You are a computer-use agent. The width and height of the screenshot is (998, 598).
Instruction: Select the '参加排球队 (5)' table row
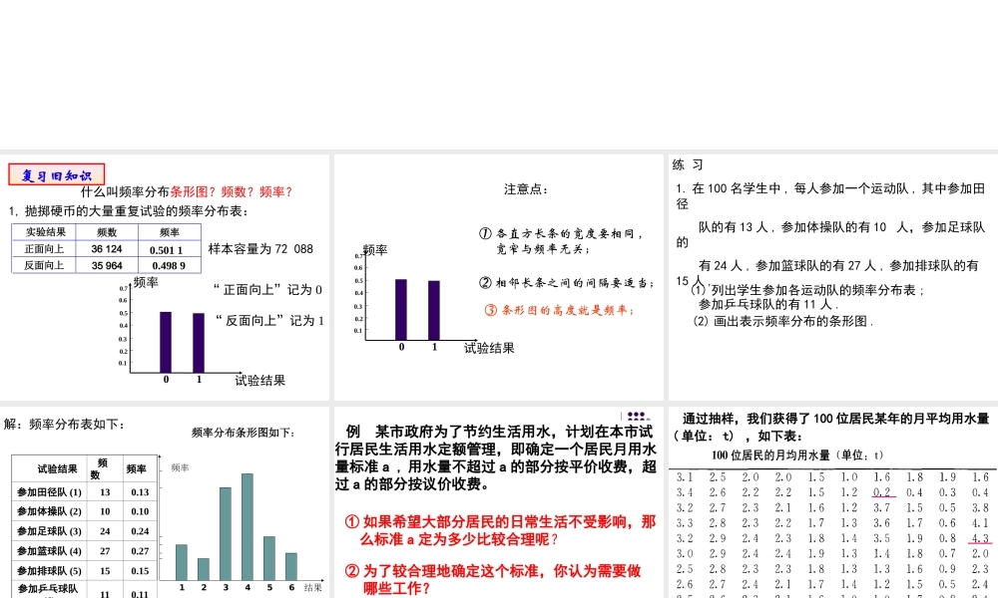tap(84, 571)
